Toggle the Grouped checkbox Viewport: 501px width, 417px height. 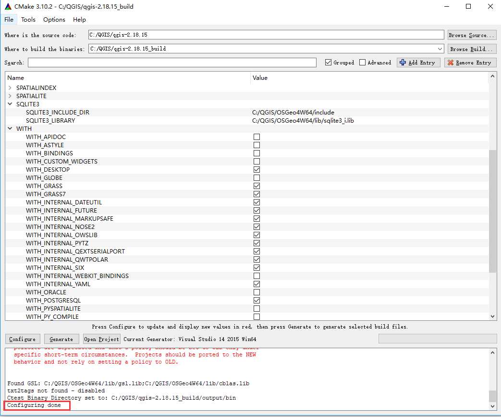328,63
